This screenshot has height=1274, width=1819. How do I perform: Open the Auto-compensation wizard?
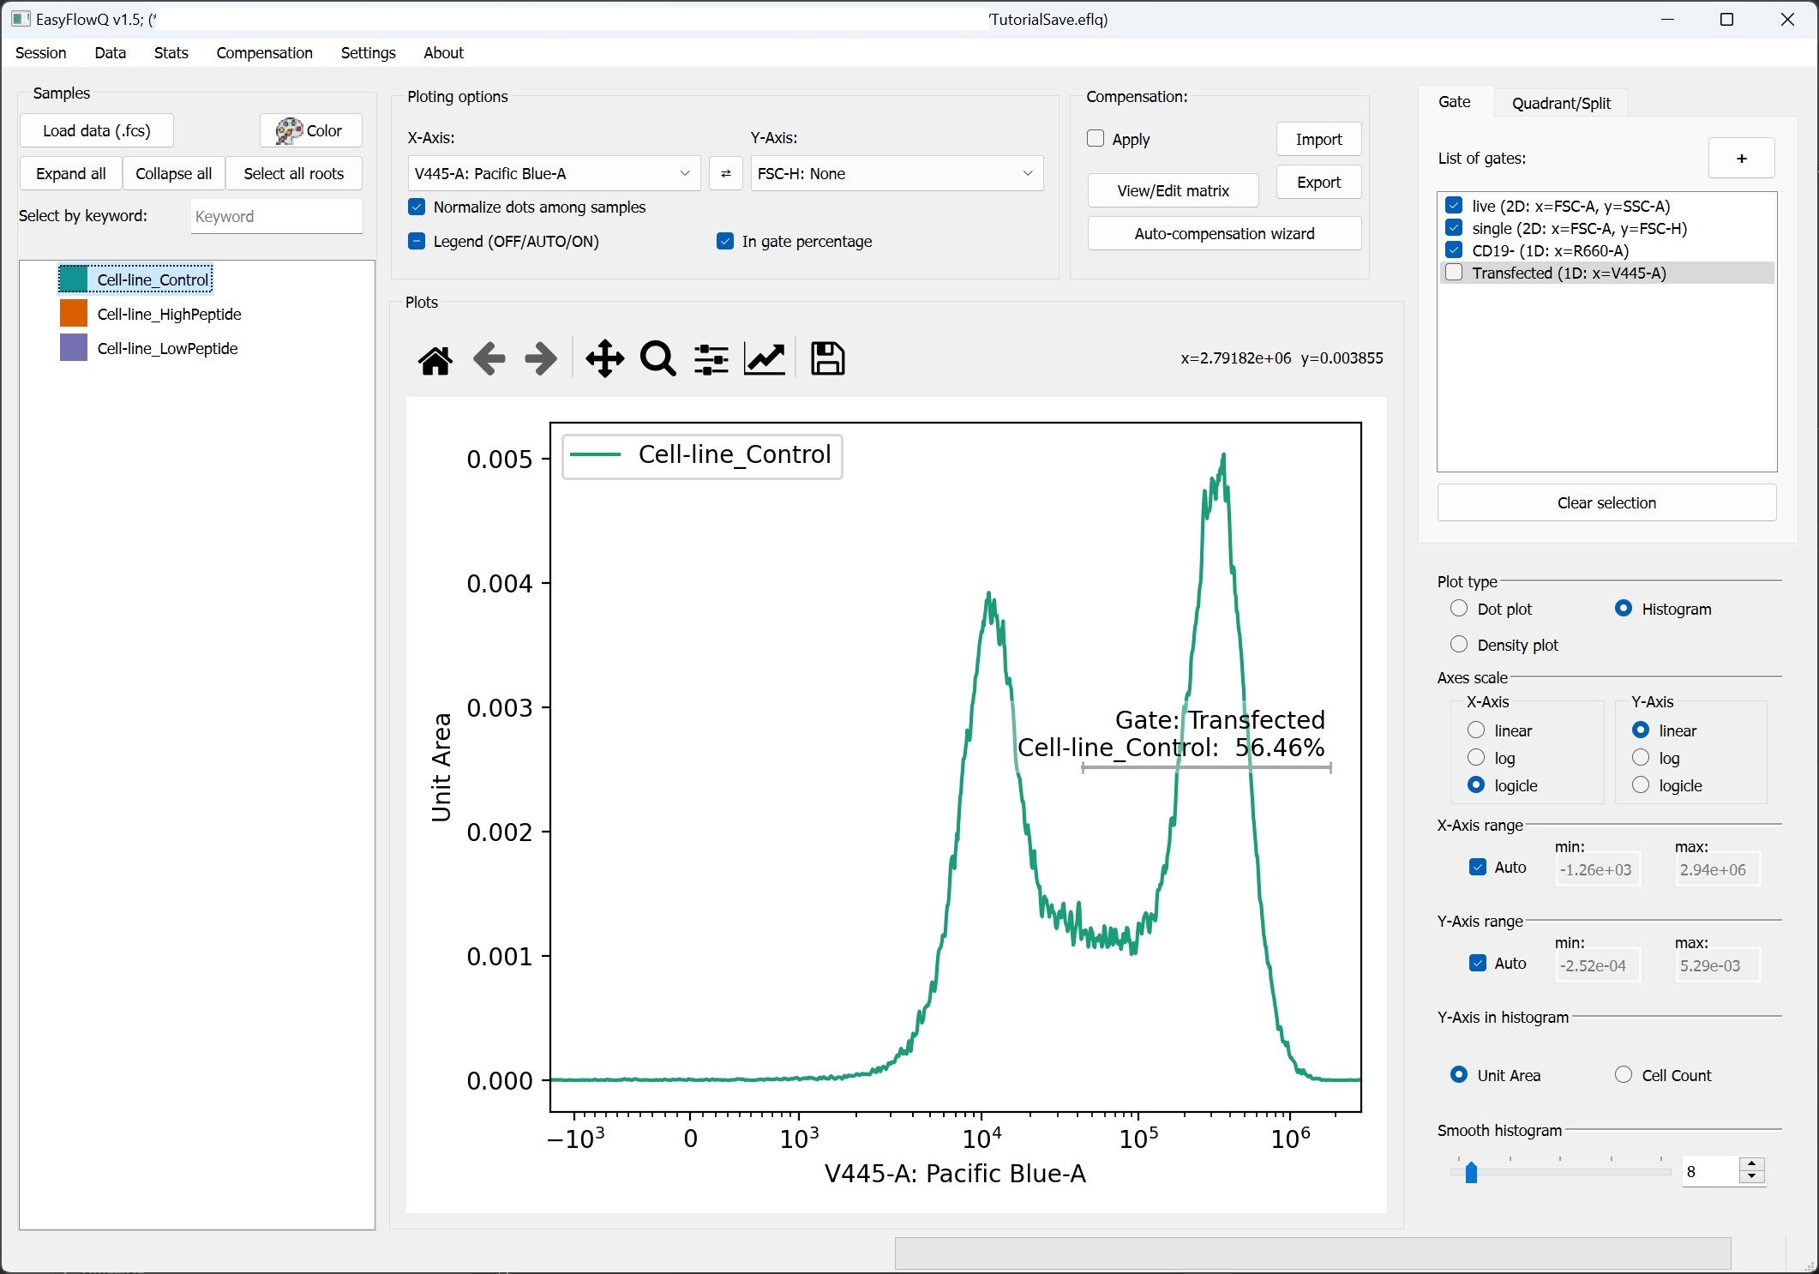click(x=1224, y=234)
